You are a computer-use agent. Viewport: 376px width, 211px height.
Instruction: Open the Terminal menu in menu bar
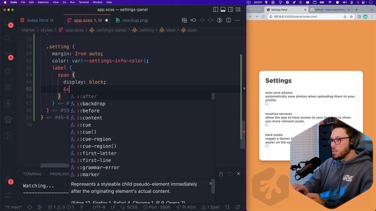83,2
